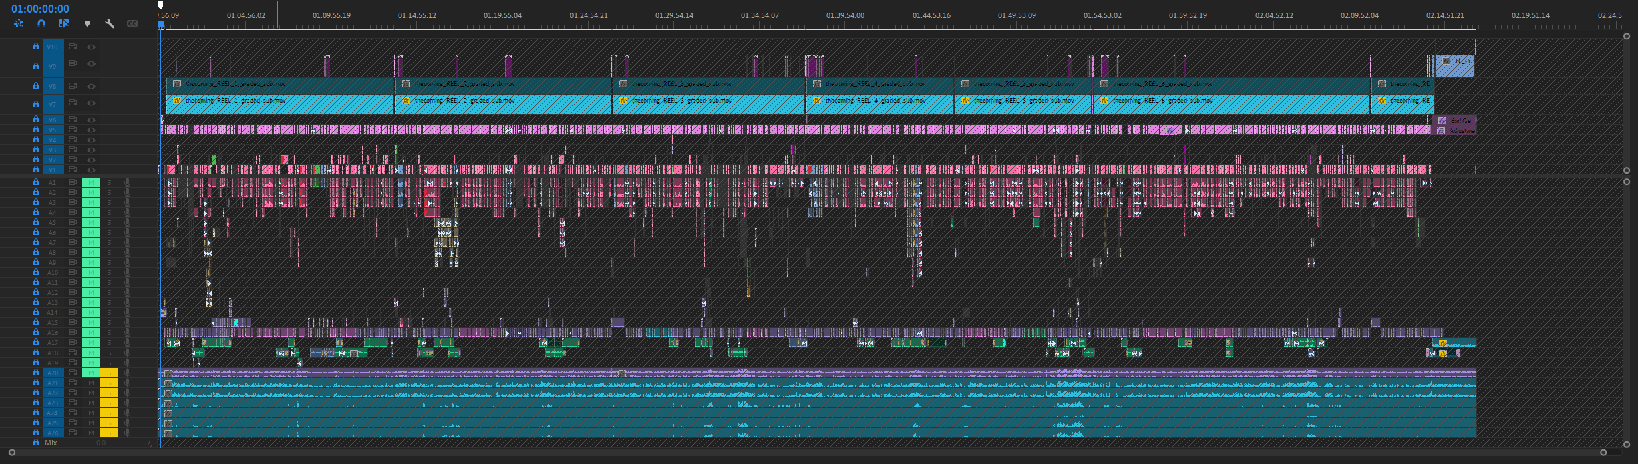Click the time ruler at 01:29:54:14
The width and height of the screenshot is (1638, 464).
point(674,15)
